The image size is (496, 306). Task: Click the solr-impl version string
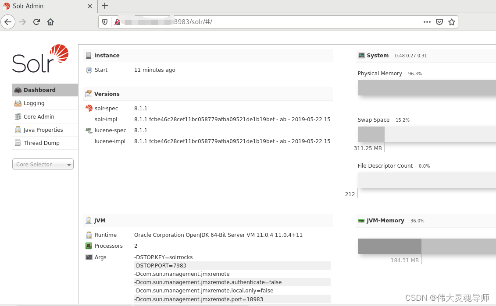coord(232,120)
